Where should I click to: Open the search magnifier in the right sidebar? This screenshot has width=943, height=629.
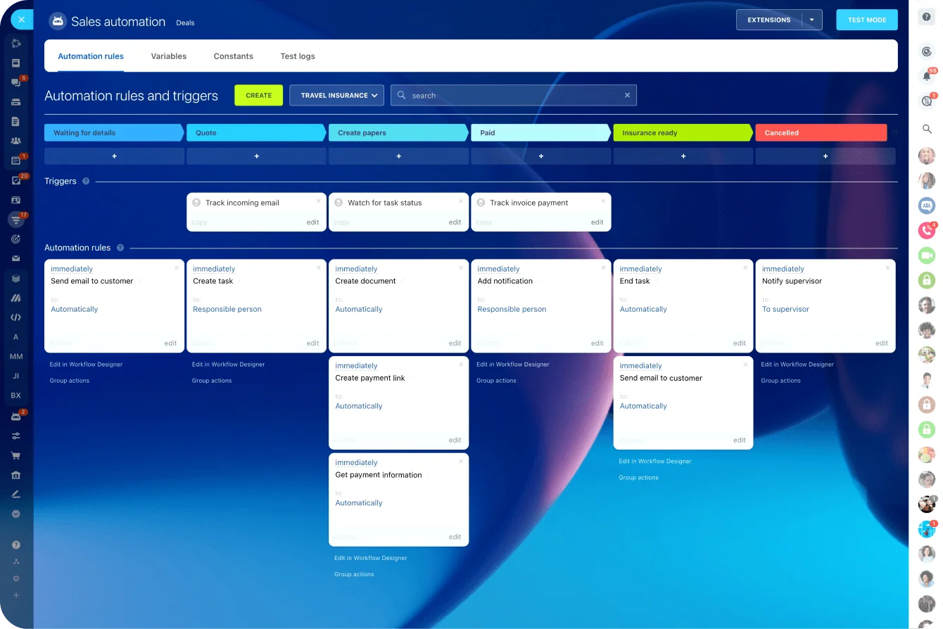coord(927,129)
